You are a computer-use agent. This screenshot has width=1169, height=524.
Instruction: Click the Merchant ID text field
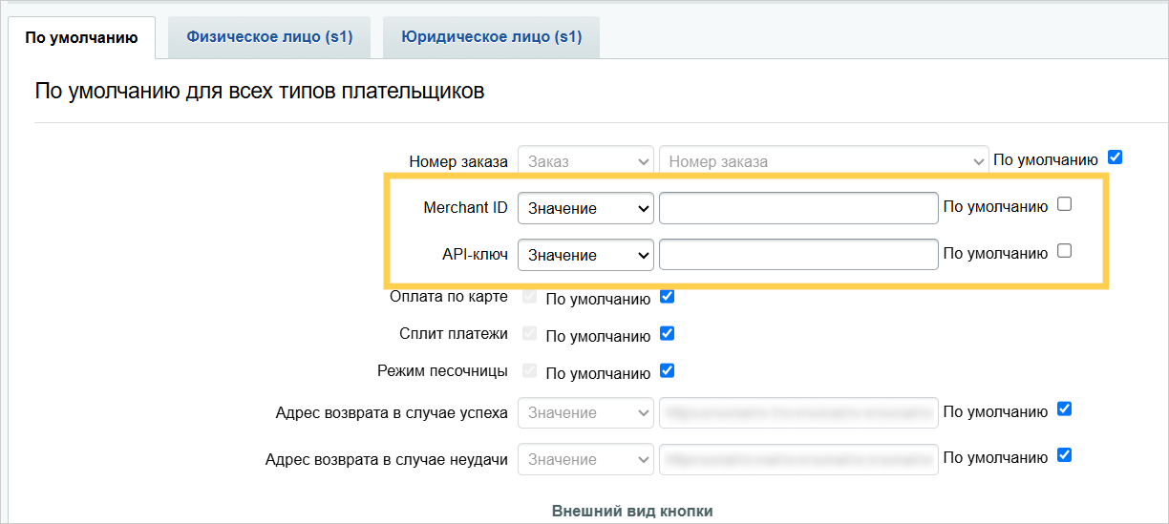coord(797,208)
